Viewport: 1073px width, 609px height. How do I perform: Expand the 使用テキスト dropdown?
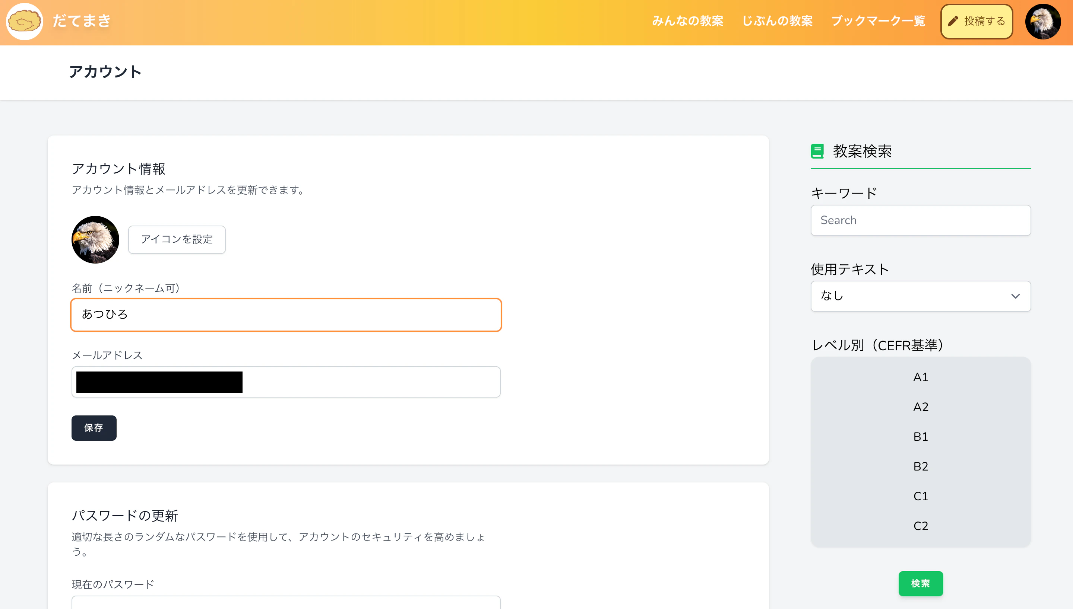[921, 296]
